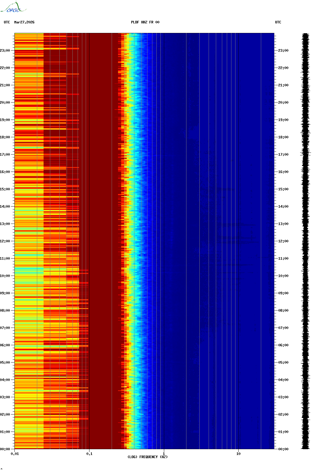Click 09:00 on the right time axis
Viewport: 318px width, 472px height.
coord(283,293)
